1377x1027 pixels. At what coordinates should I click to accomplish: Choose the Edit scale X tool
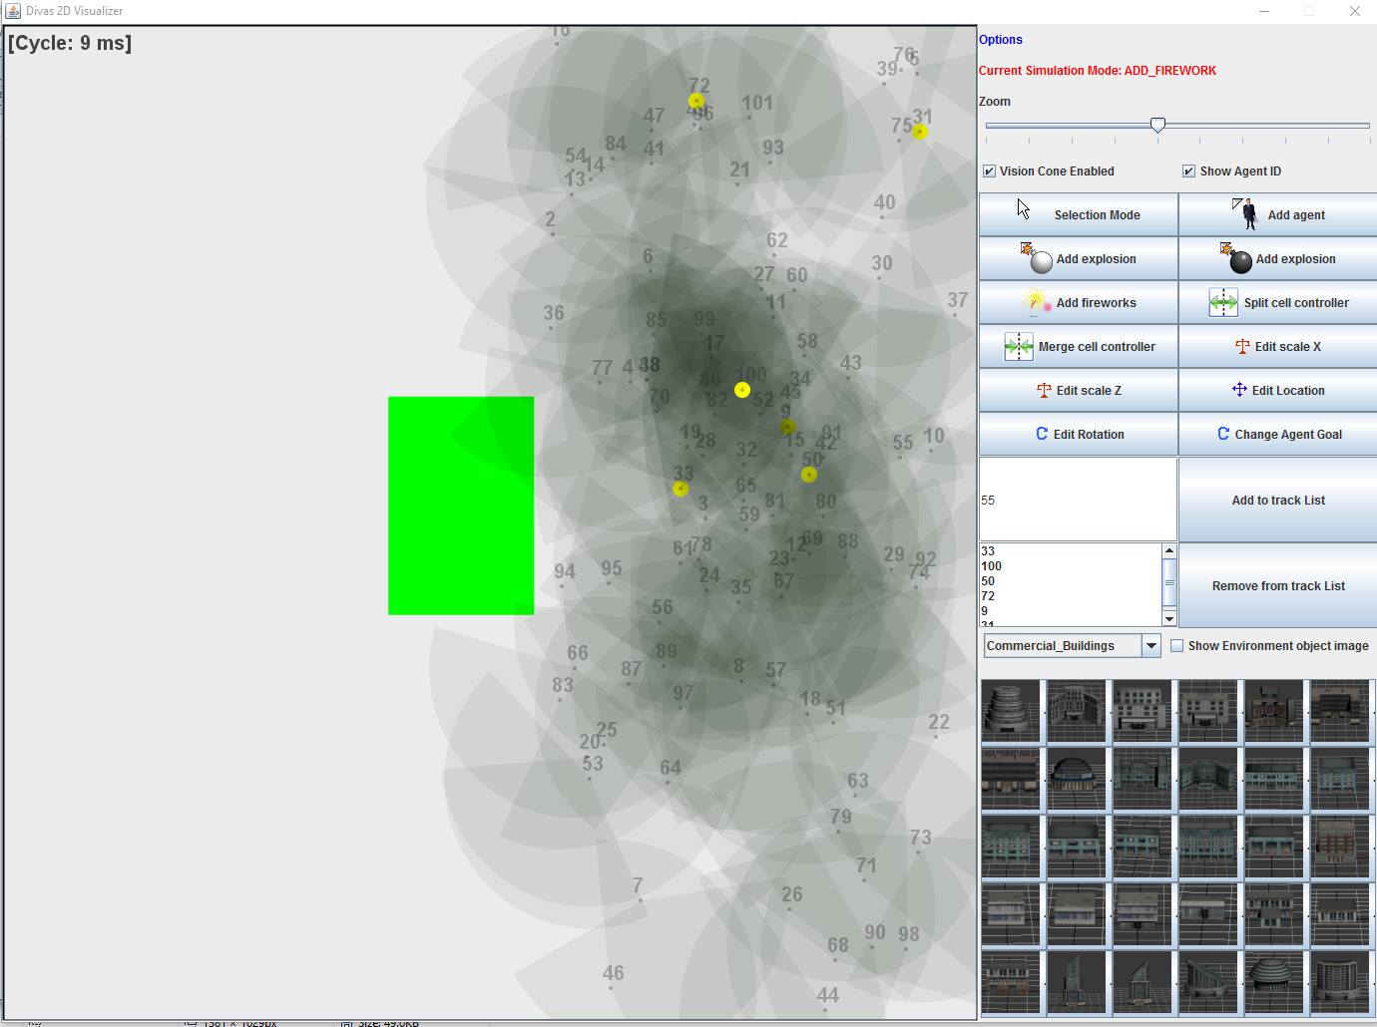(x=1278, y=346)
